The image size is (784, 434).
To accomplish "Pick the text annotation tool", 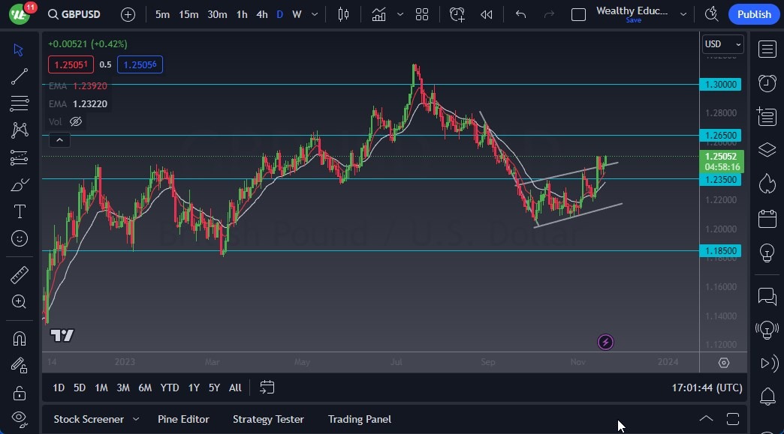I will pyautogui.click(x=20, y=211).
